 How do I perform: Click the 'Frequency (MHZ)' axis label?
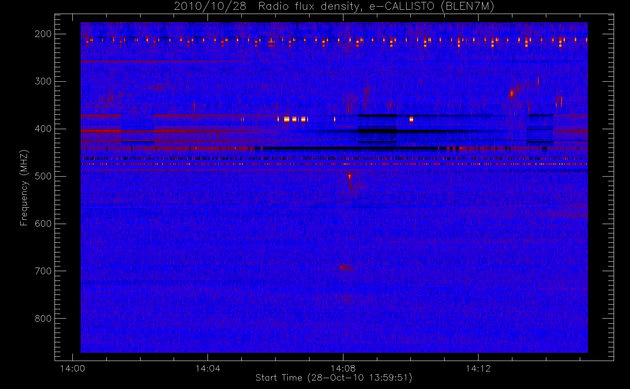(24, 187)
